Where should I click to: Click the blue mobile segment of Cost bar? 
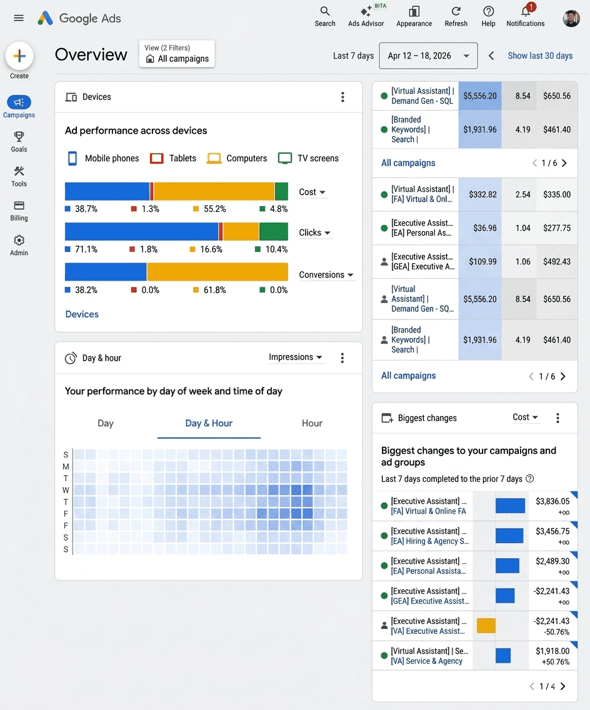click(107, 191)
